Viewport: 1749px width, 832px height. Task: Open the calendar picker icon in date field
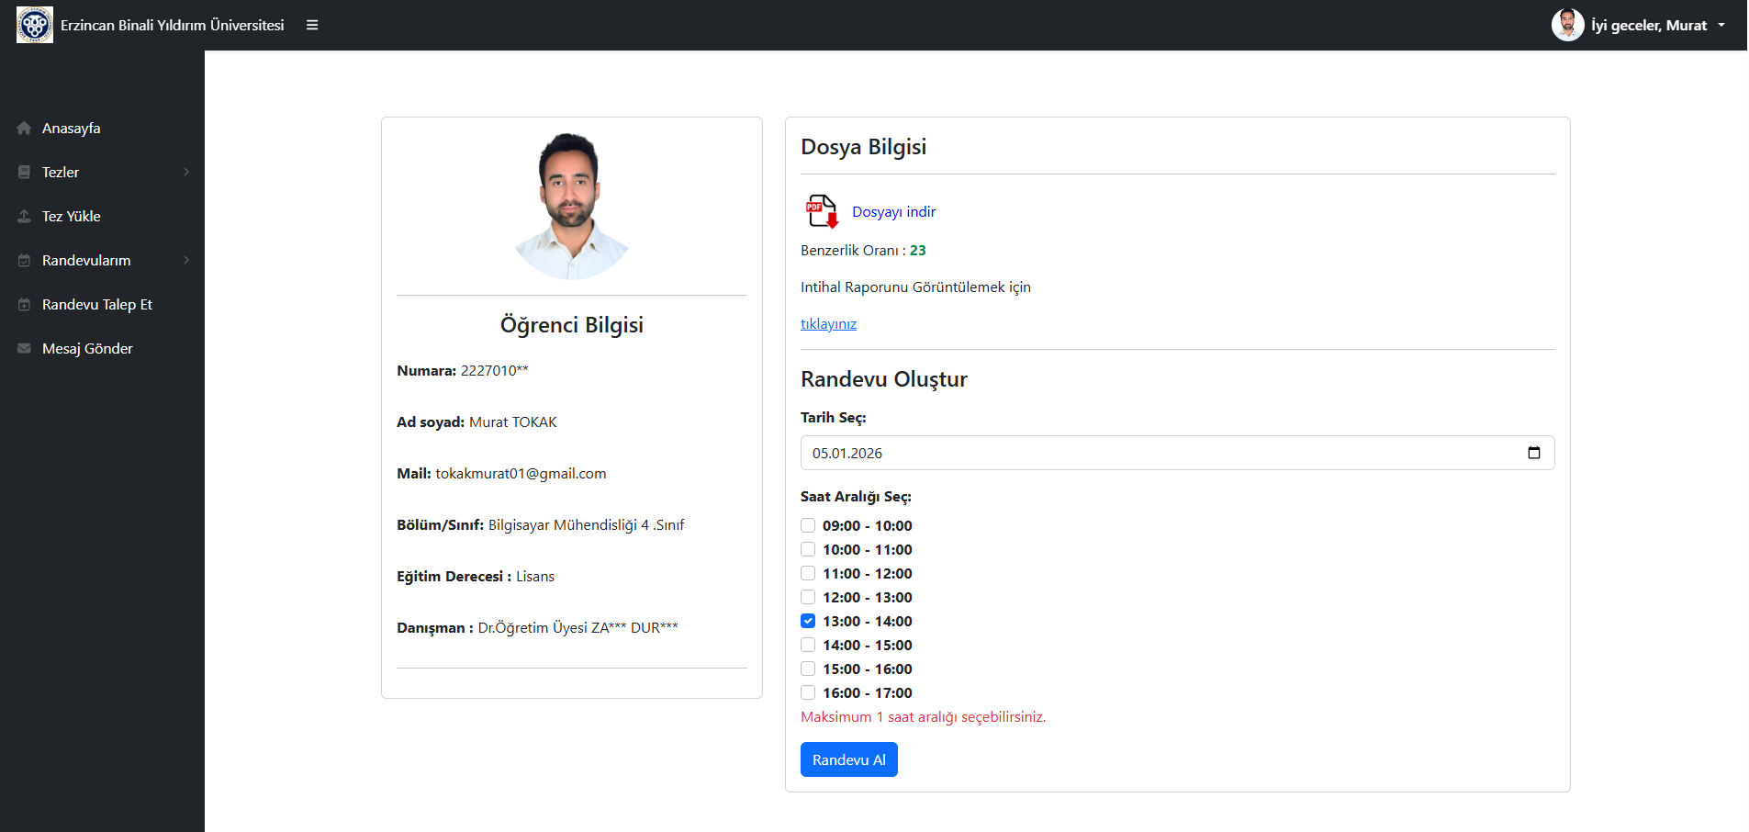point(1533,453)
